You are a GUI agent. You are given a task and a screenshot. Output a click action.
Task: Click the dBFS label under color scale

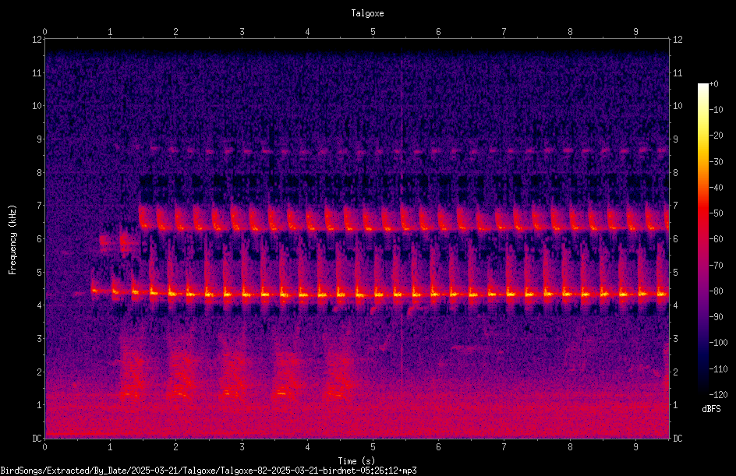pyautogui.click(x=711, y=409)
